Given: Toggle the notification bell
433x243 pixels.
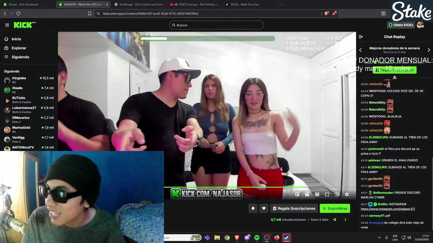Looking at the screenshot, I should [253, 209].
